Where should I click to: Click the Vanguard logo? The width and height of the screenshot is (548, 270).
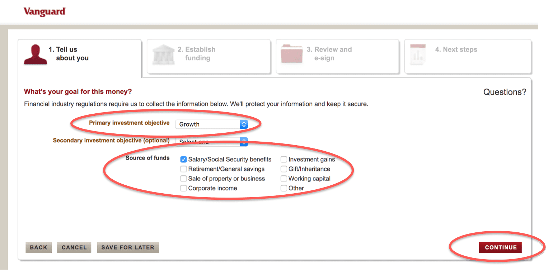coord(45,12)
